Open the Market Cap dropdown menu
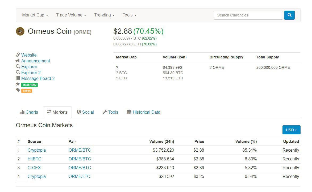 pyautogui.click(x=35, y=15)
